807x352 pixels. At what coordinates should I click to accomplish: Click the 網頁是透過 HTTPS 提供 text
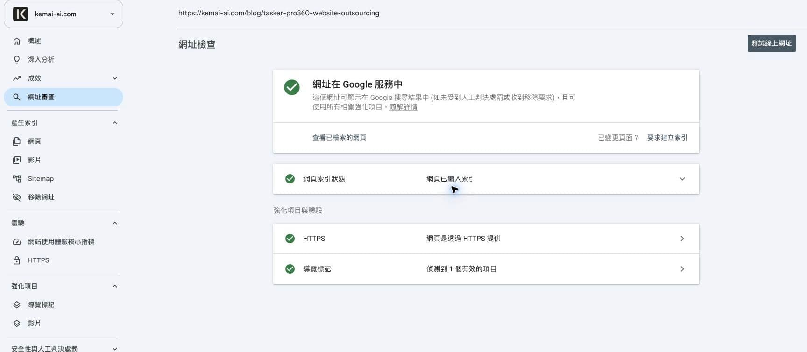point(463,239)
